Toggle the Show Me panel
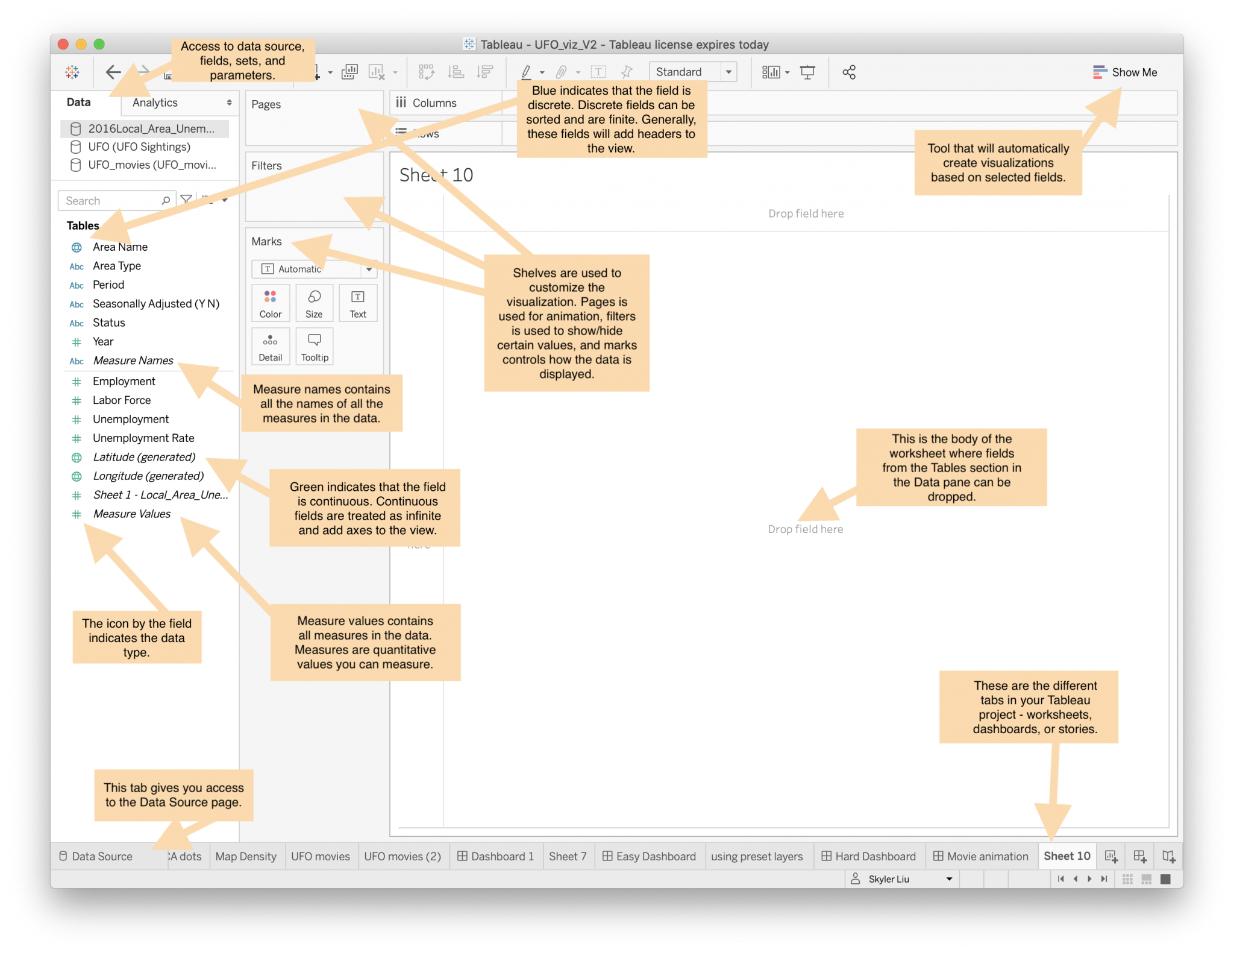1234x955 pixels. (x=1125, y=72)
